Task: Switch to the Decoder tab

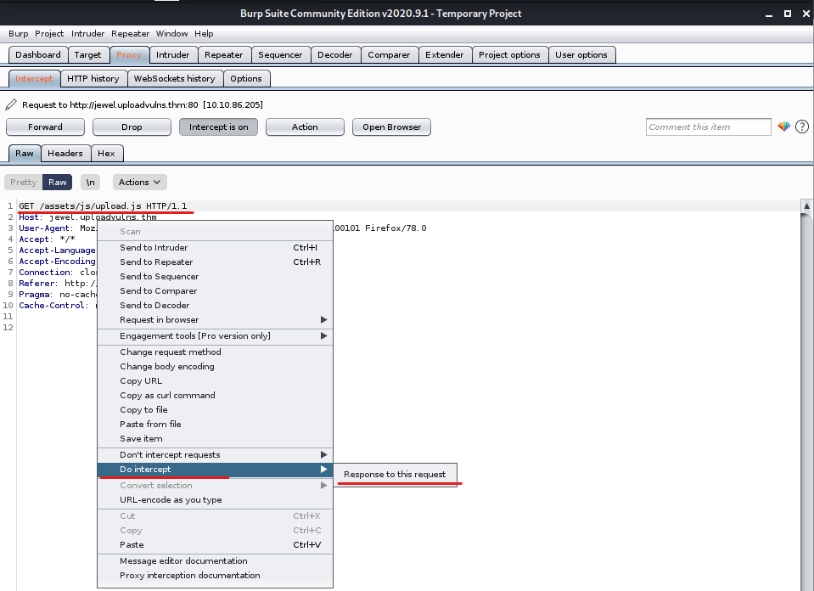Action: point(334,54)
